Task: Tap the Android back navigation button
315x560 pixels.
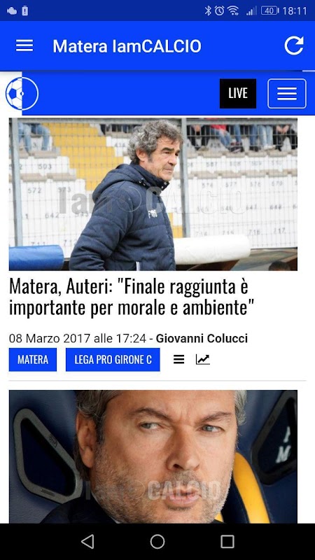Action: [x=87, y=541]
